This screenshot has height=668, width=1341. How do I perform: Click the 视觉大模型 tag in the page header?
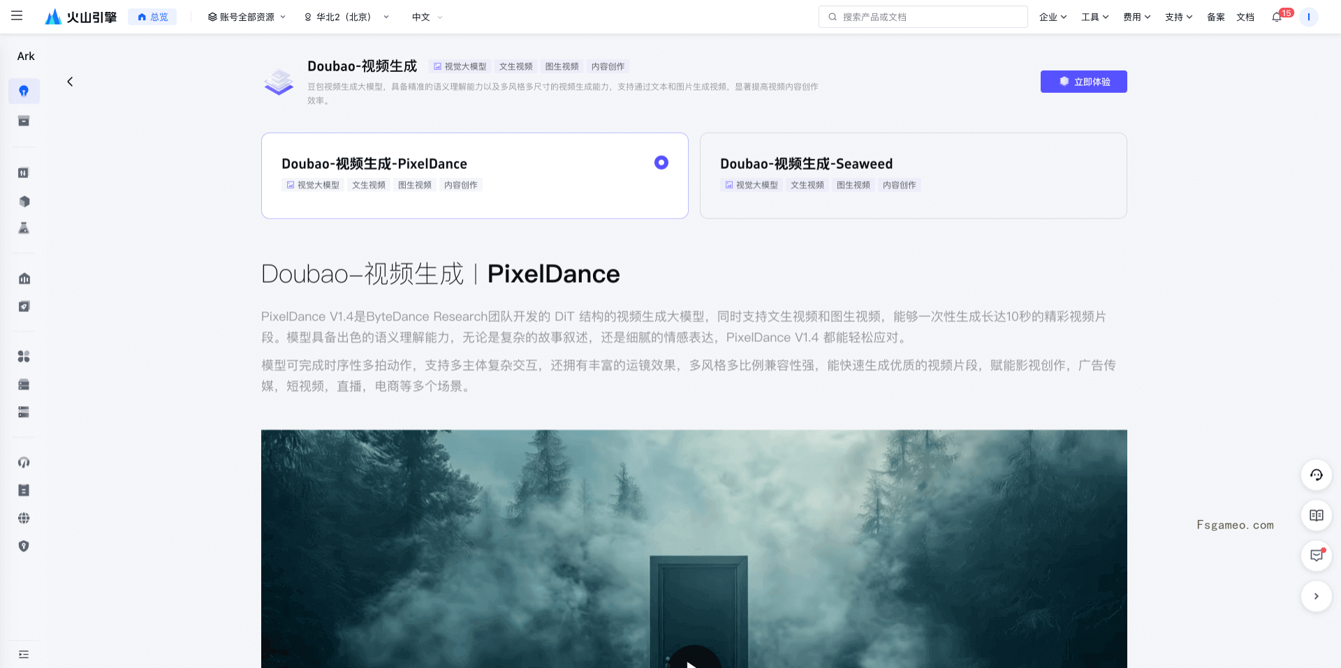[x=460, y=66]
